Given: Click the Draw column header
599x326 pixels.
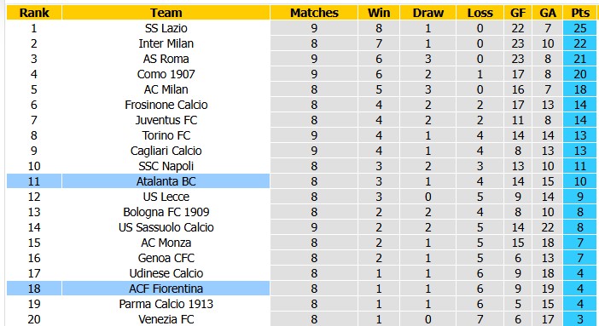Looking at the screenshot, I should point(427,13).
